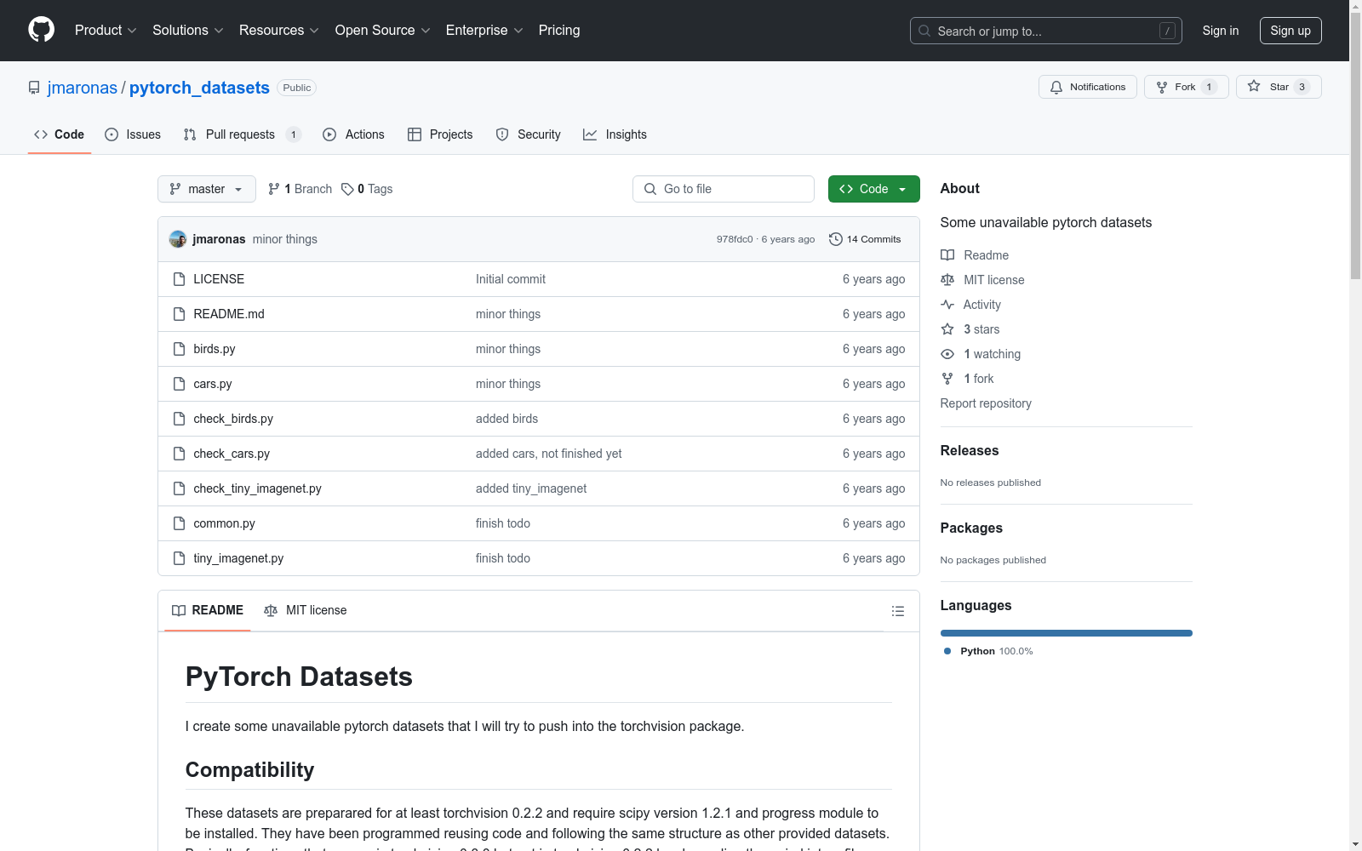The height and width of the screenshot is (851, 1362).
Task: Click the Go to file search box
Action: pyautogui.click(x=724, y=189)
